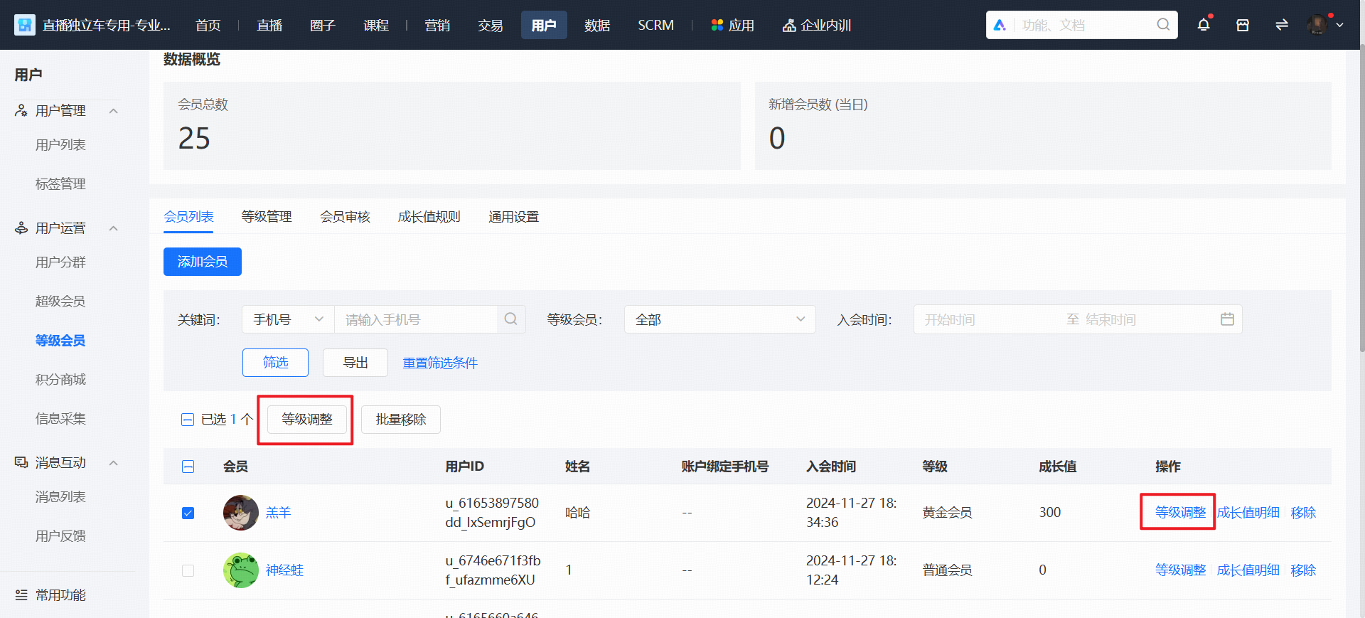Open the 手机号 keyword type dropdown
The width and height of the screenshot is (1365, 618).
(288, 319)
